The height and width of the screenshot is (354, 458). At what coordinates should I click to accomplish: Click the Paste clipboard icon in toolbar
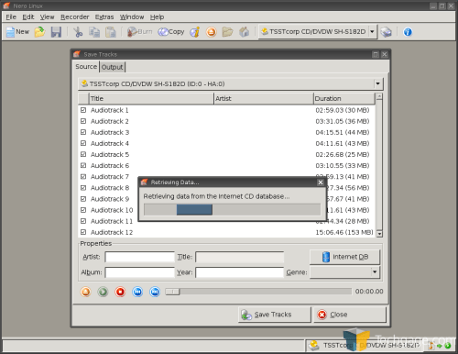click(111, 32)
